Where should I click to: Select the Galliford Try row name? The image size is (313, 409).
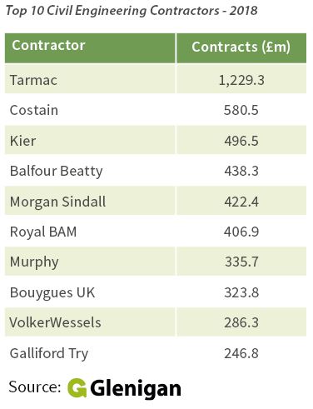click(49, 354)
